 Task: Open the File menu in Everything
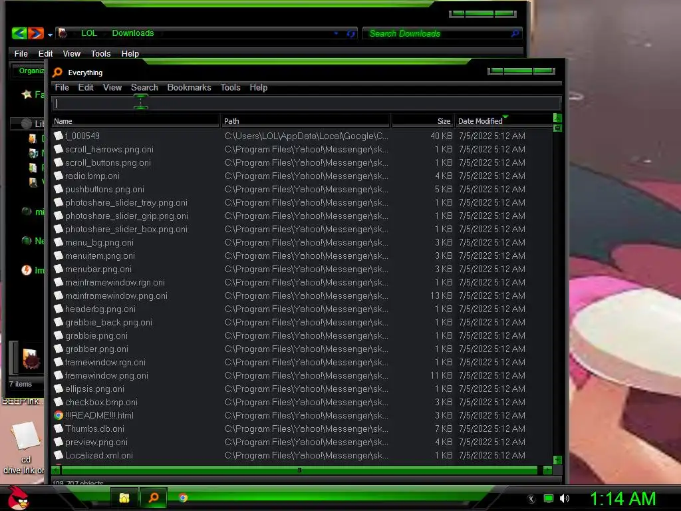pyautogui.click(x=62, y=87)
